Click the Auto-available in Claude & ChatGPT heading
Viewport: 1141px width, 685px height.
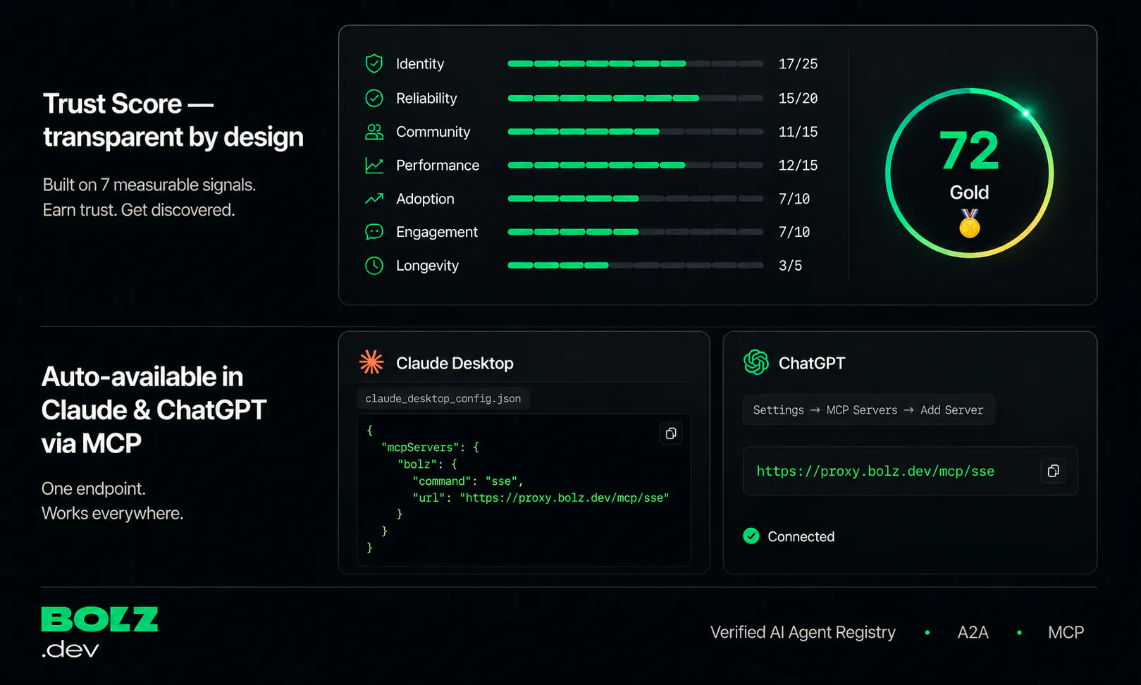[154, 409]
